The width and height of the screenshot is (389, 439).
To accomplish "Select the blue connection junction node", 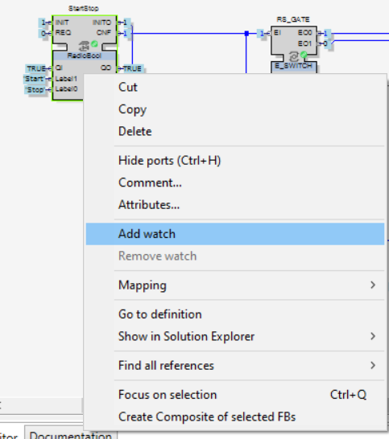I will click(x=246, y=34).
